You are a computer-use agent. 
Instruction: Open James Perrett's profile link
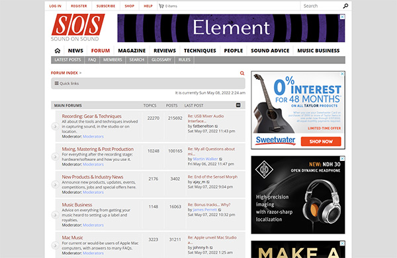205,210
